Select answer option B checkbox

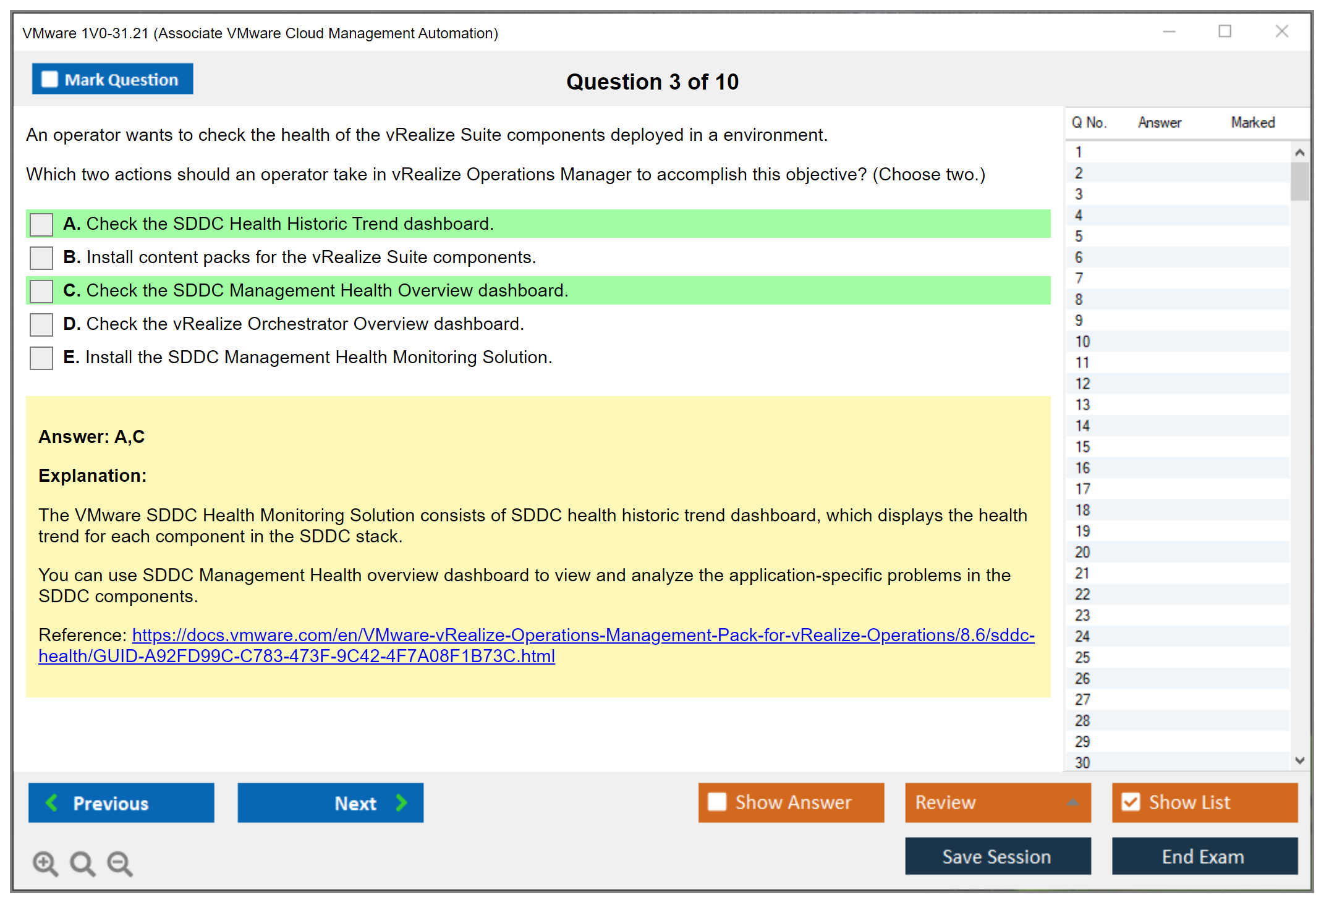(41, 258)
